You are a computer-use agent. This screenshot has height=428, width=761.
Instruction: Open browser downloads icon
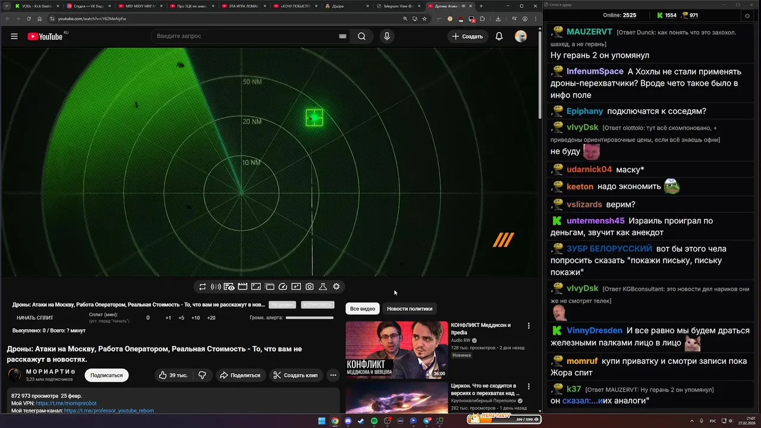coord(498,18)
